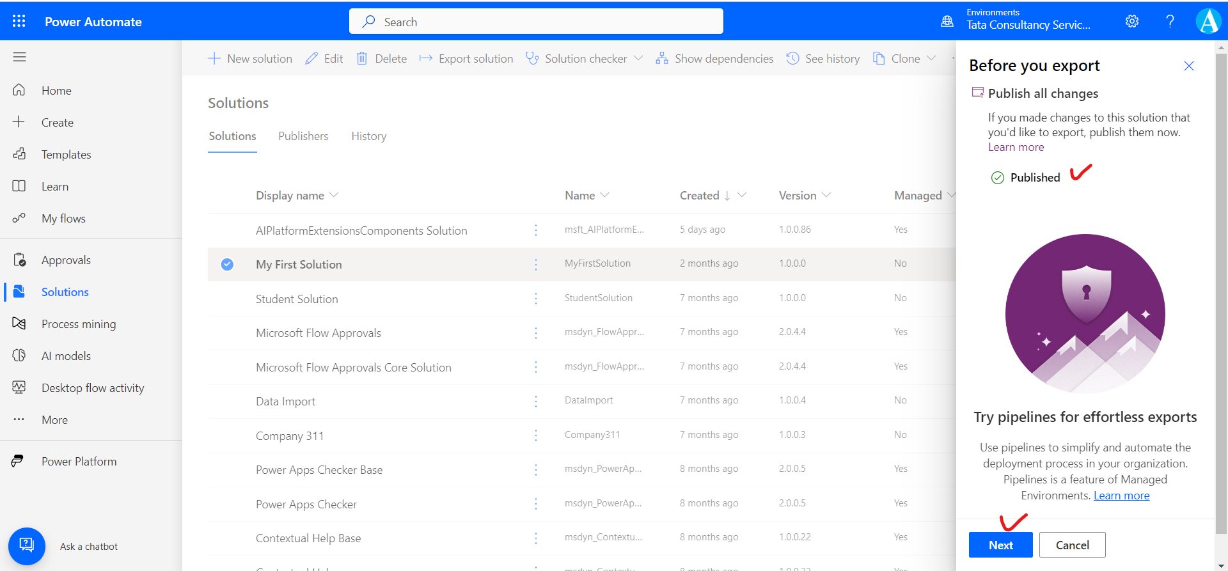Uncheck the My First Solution row checkmark
Screen dimensions: 1228x571
pyautogui.click(x=227, y=264)
